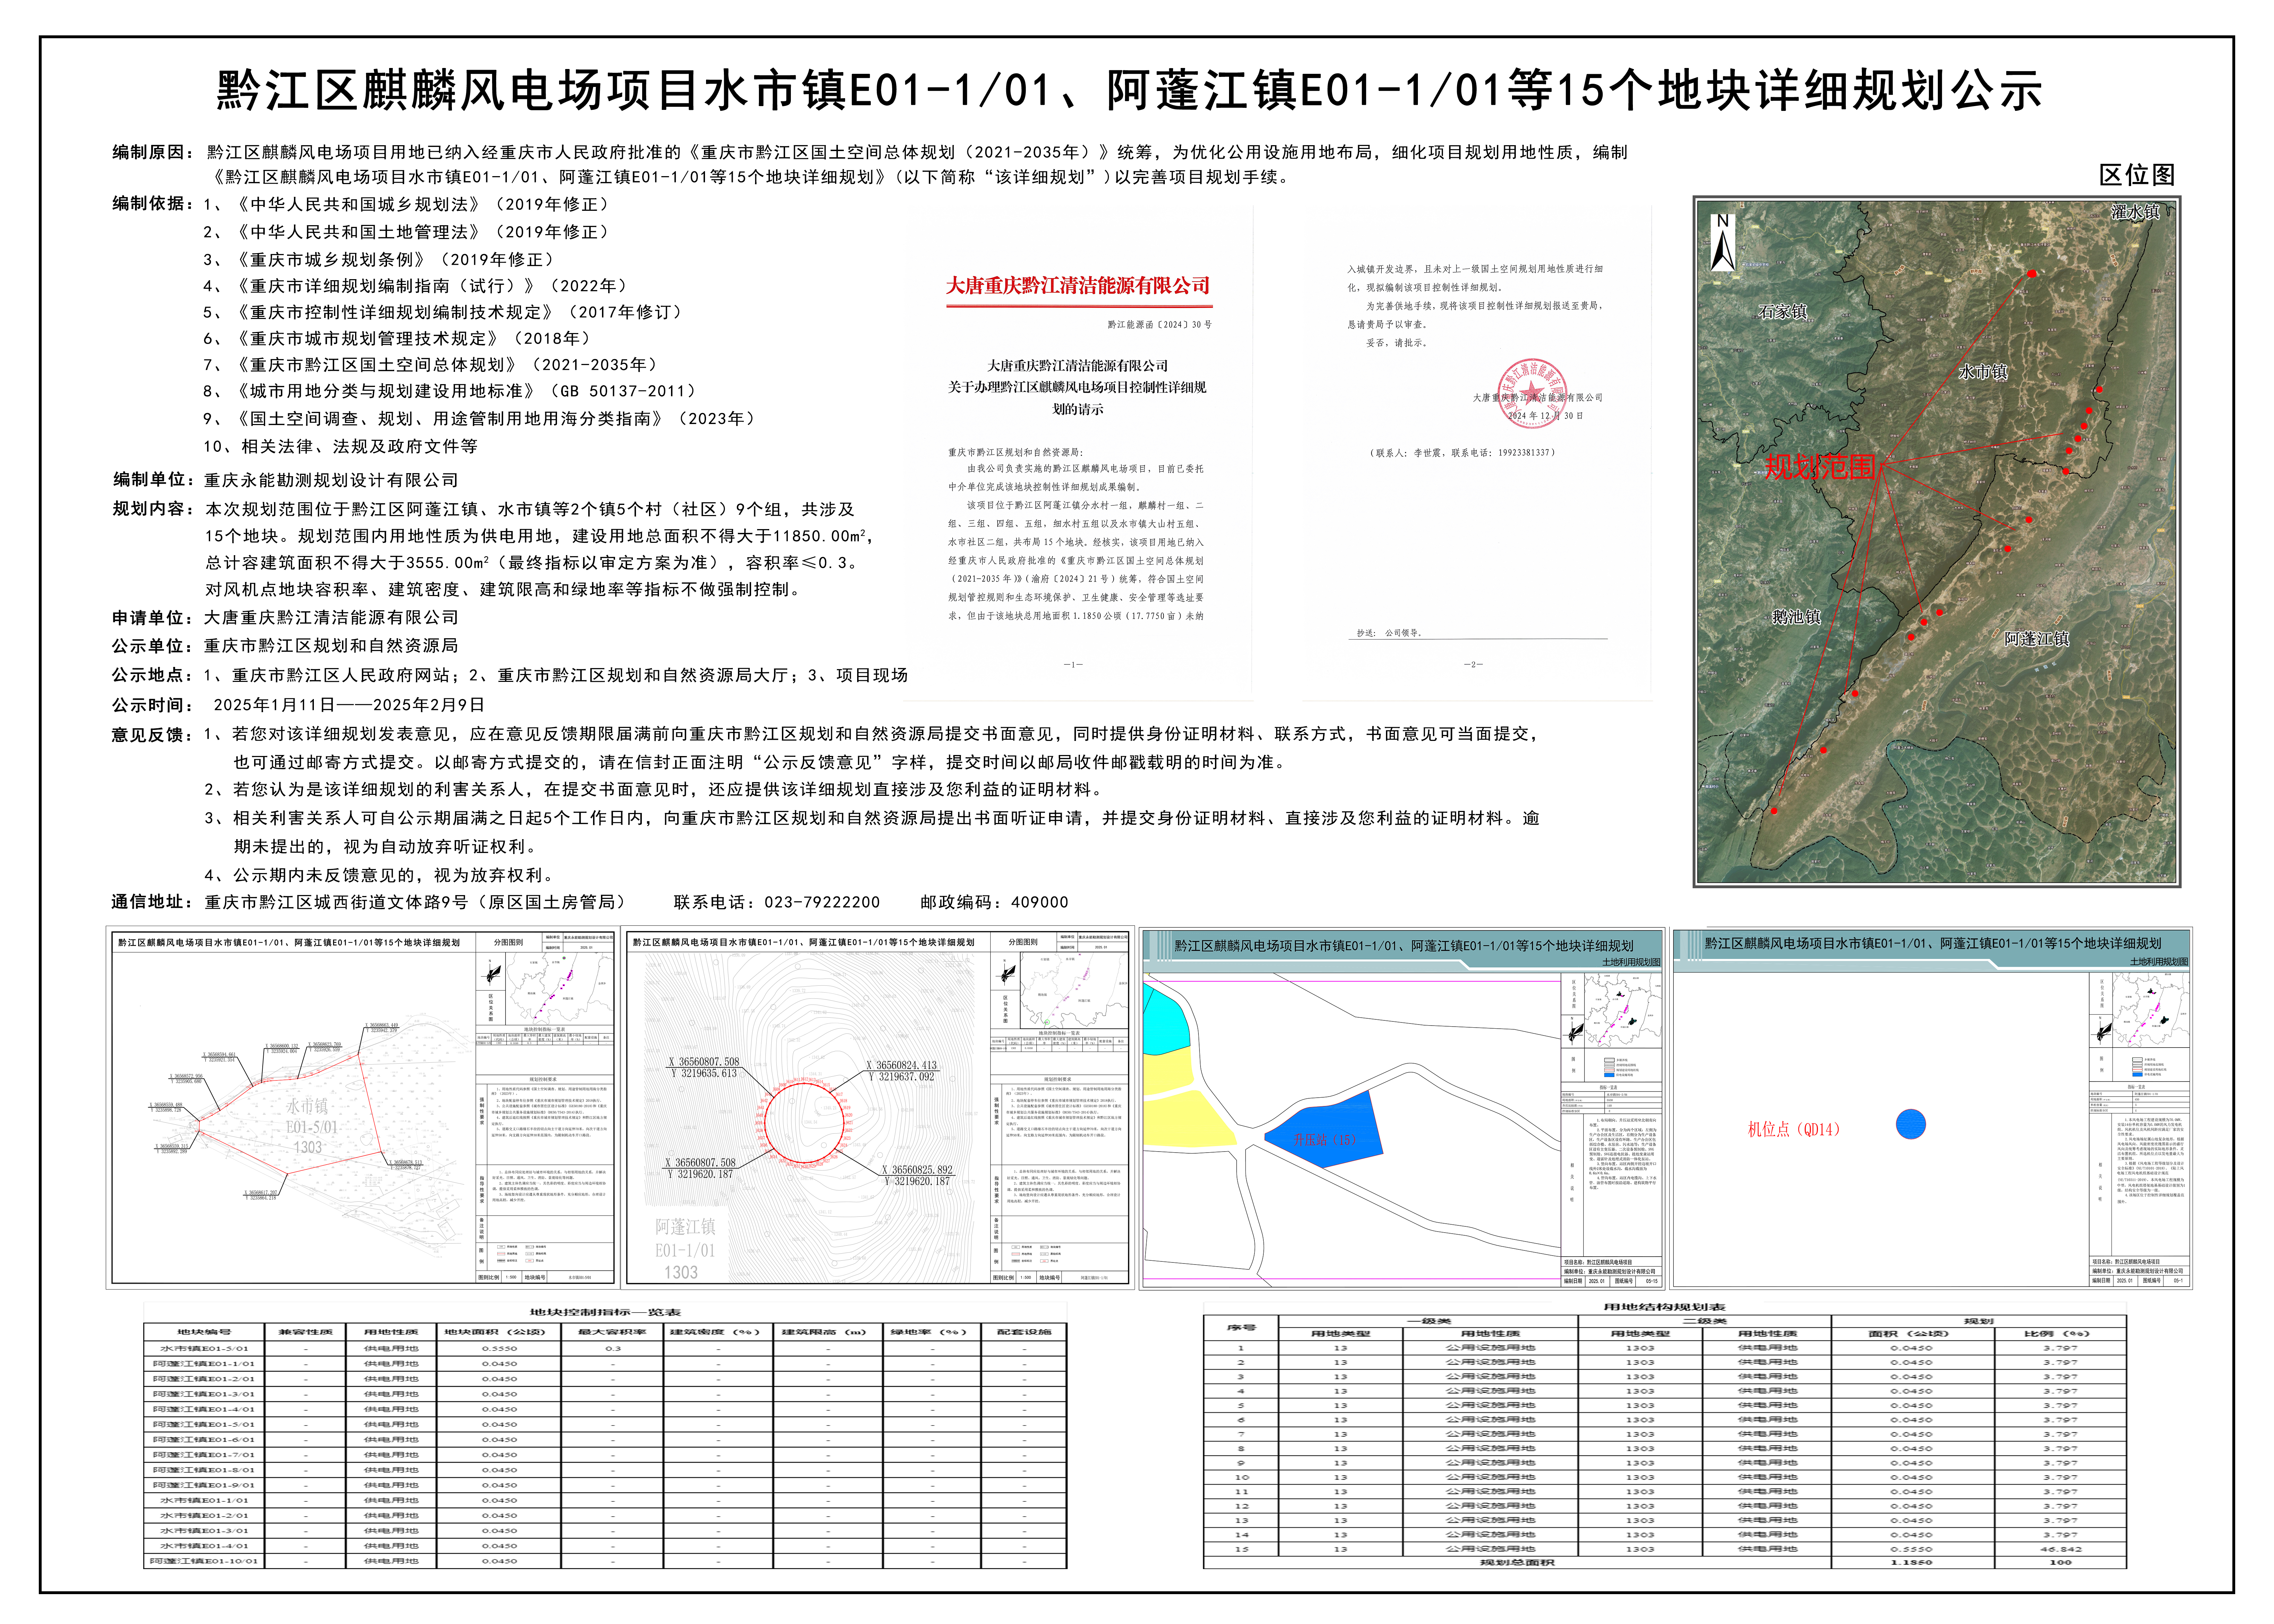Click the 最大容积率 column header
2274x1624 pixels.
tap(612, 1332)
